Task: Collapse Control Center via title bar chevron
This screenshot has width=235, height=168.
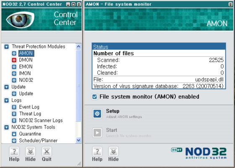Action: (79, 4)
